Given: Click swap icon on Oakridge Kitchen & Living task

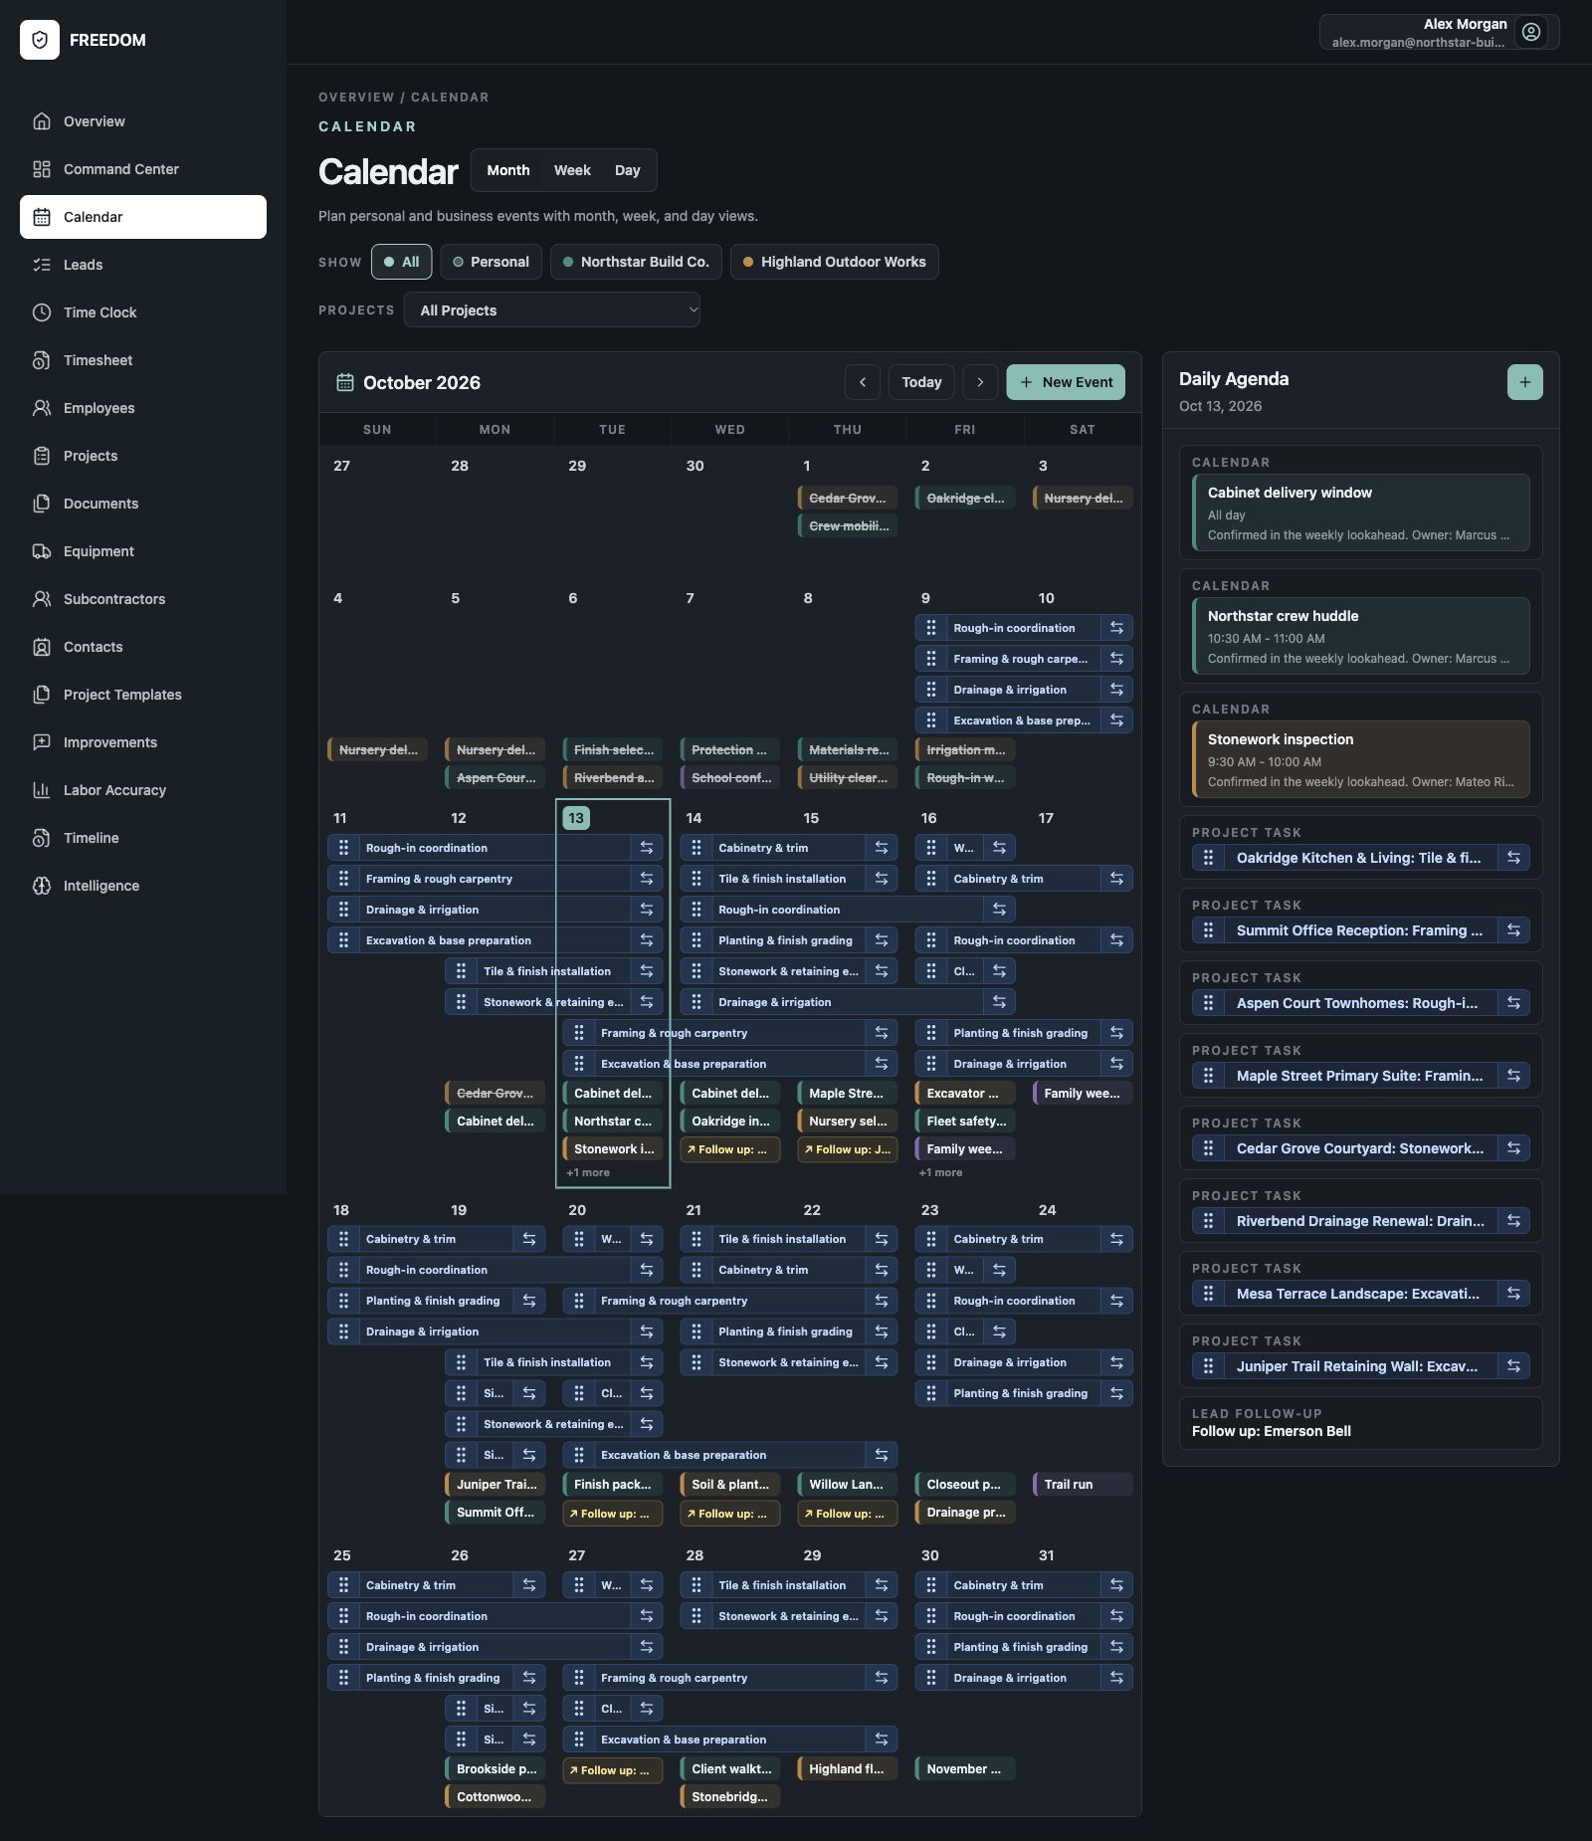Looking at the screenshot, I should [1513, 858].
